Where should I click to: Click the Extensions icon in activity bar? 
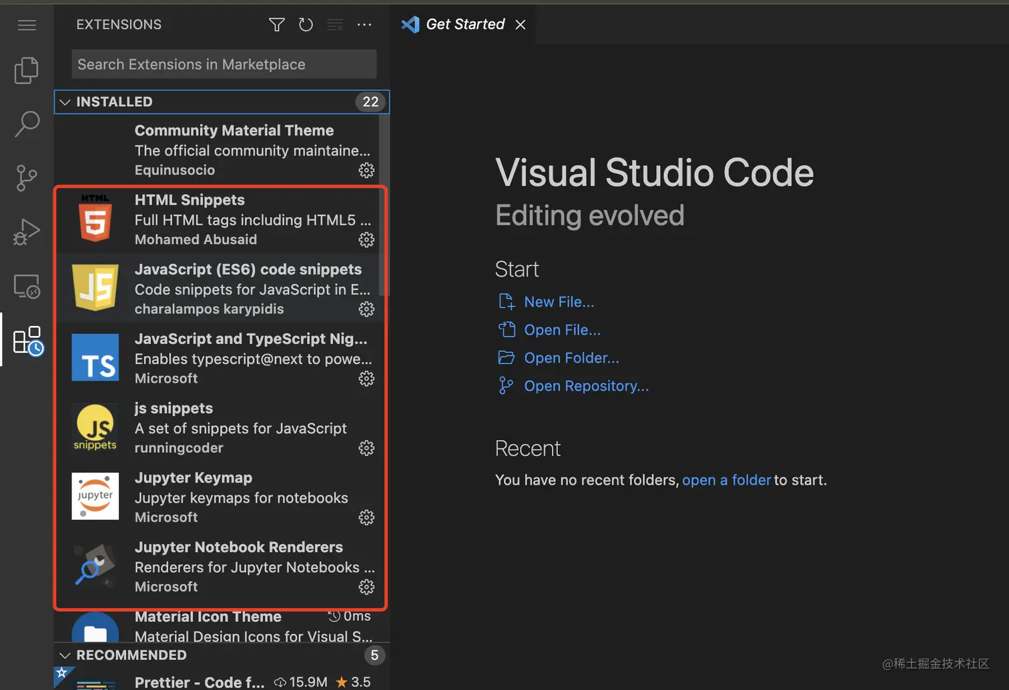pyautogui.click(x=27, y=341)
